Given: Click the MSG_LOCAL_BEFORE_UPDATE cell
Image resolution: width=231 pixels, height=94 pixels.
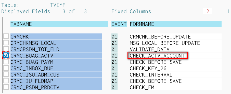Looking at the screenshot, I should coord(175,43).
